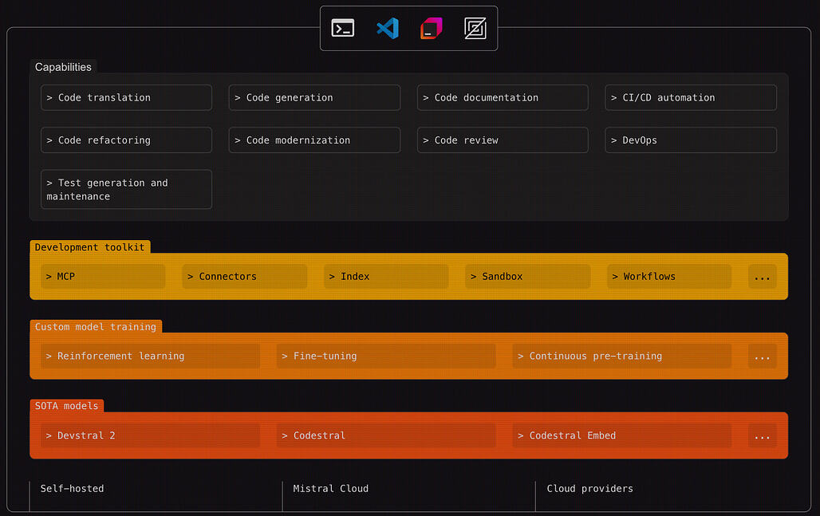
Task: Open the Sandbox toolkit item
Action: [528, 277]
